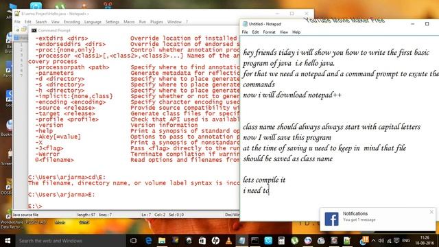Click 'Ln : 7' in Notepad++ status bar
This screenshot has width=439, height=247.
pyautogui.click(x=146, y=215)
